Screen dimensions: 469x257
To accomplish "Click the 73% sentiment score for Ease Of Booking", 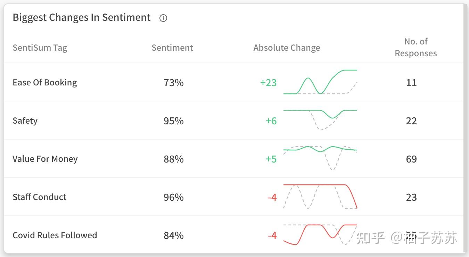I will (174, 83).
